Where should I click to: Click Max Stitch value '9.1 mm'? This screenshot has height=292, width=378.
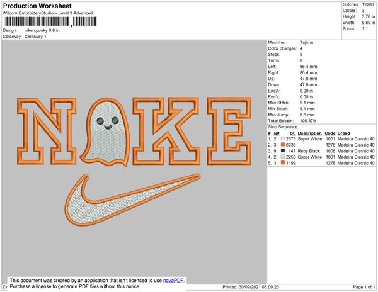tap(307, 103)
